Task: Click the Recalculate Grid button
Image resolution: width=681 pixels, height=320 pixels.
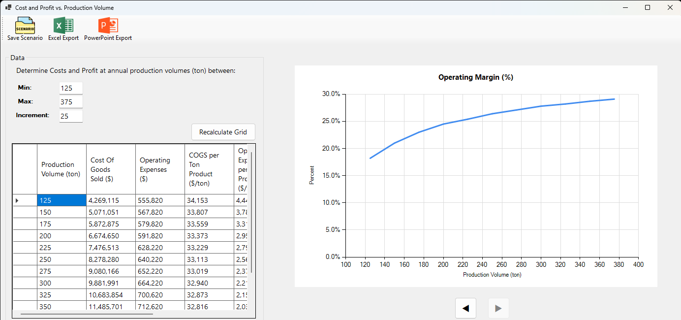Action: click(x=223, y=132)
